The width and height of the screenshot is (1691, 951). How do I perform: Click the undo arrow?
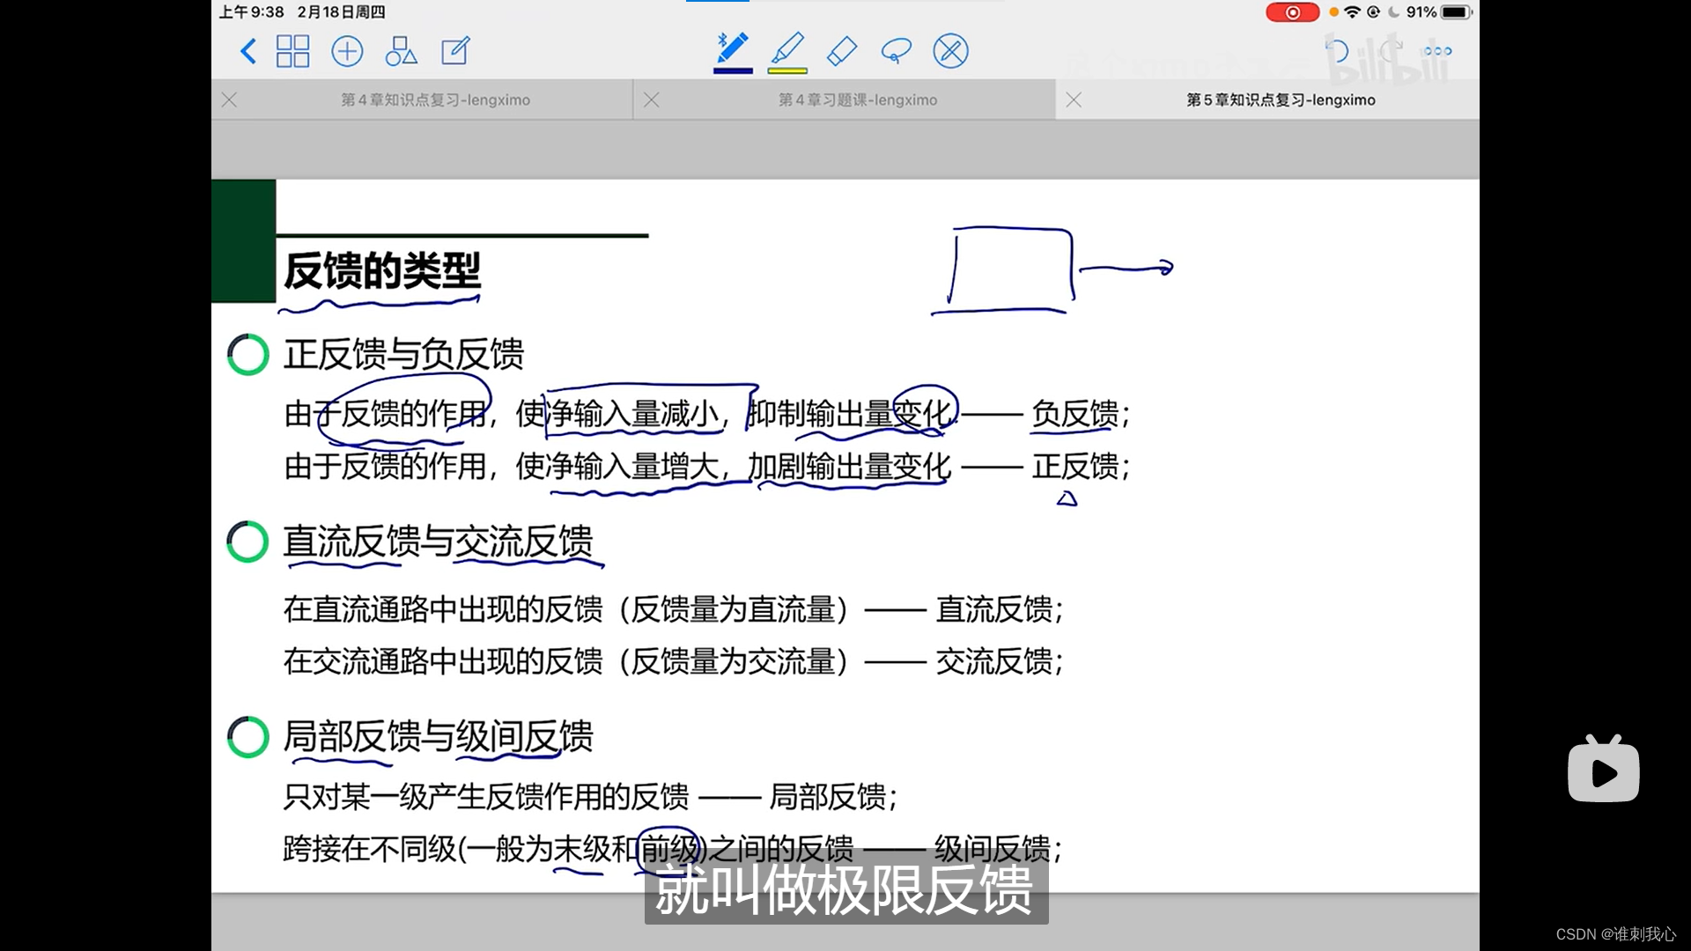click(1337, 51)
